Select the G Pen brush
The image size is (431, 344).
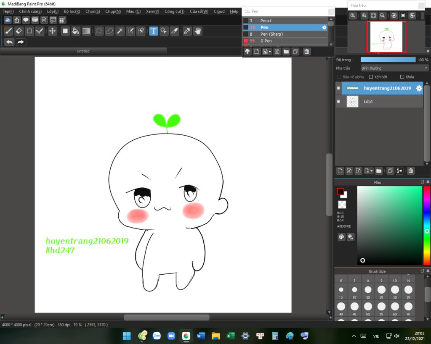pyautogui.click(x=285, y=41)
